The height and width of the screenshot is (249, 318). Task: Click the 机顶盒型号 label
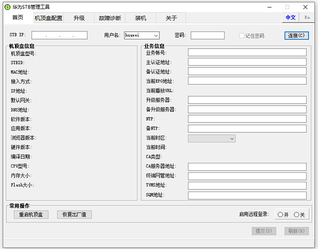click(x=23, y=54)
